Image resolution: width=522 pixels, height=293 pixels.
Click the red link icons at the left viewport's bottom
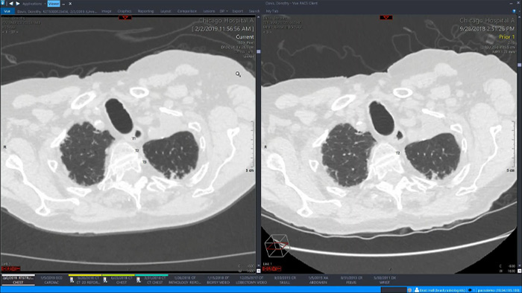[10, 268]
